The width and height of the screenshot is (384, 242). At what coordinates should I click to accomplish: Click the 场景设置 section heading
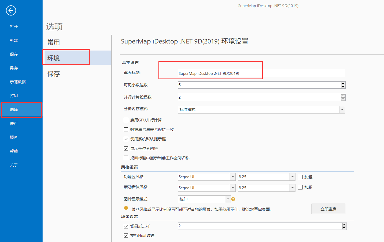pos(129,217)
